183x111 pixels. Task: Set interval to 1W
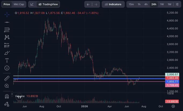coord(162,4)
